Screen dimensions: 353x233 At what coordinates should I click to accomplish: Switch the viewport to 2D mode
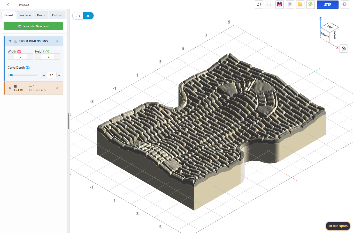tap(78, 16)
